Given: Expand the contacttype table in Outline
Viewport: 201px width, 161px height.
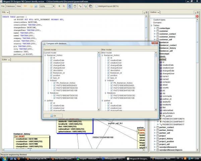Looking at the screenshot, I should click(155, 28).
